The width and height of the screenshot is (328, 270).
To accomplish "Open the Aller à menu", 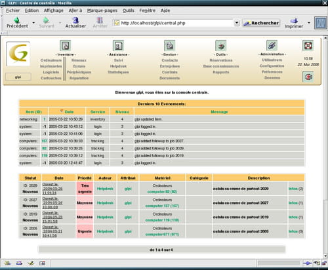I will [x=75, y=10].
